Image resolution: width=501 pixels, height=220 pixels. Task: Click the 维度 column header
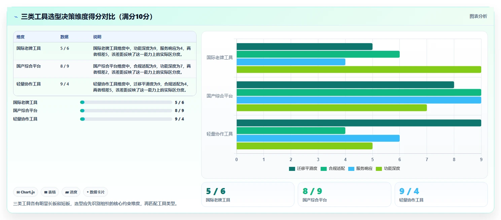coord(21,37)
